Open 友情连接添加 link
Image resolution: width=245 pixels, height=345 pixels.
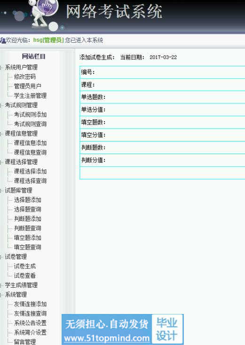(30, 304)
